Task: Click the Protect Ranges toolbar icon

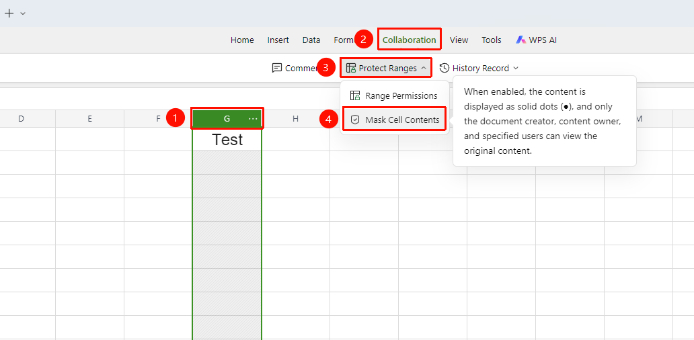Action: pyautogui.click(x=351, y=68)
